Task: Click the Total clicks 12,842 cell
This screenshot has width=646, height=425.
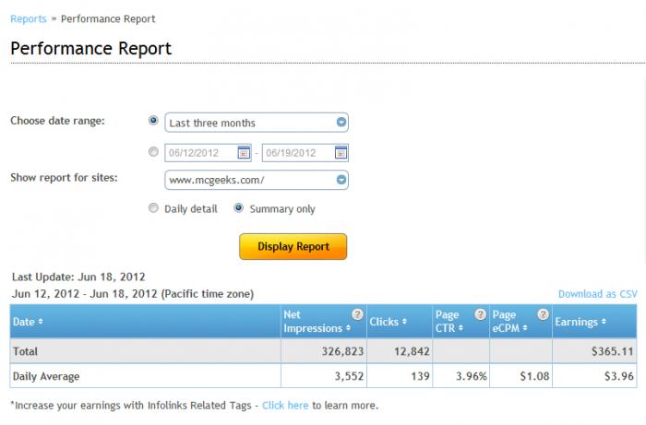Action: pyautogui.click(x=400, y=351)
